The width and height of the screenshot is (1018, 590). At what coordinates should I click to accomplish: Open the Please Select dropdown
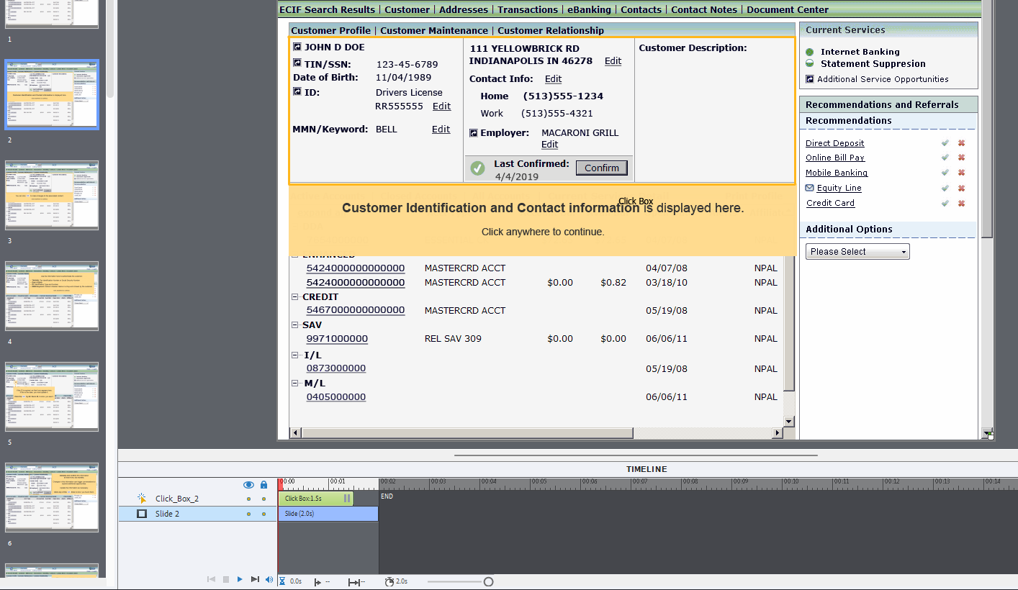coord(857,252)
